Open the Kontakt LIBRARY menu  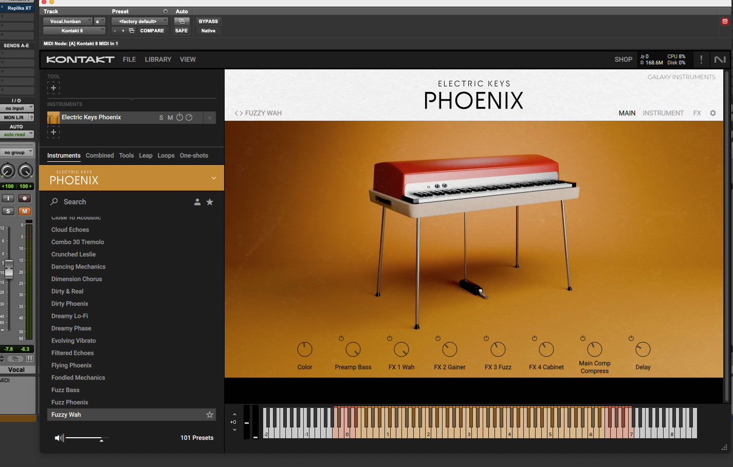158,60
